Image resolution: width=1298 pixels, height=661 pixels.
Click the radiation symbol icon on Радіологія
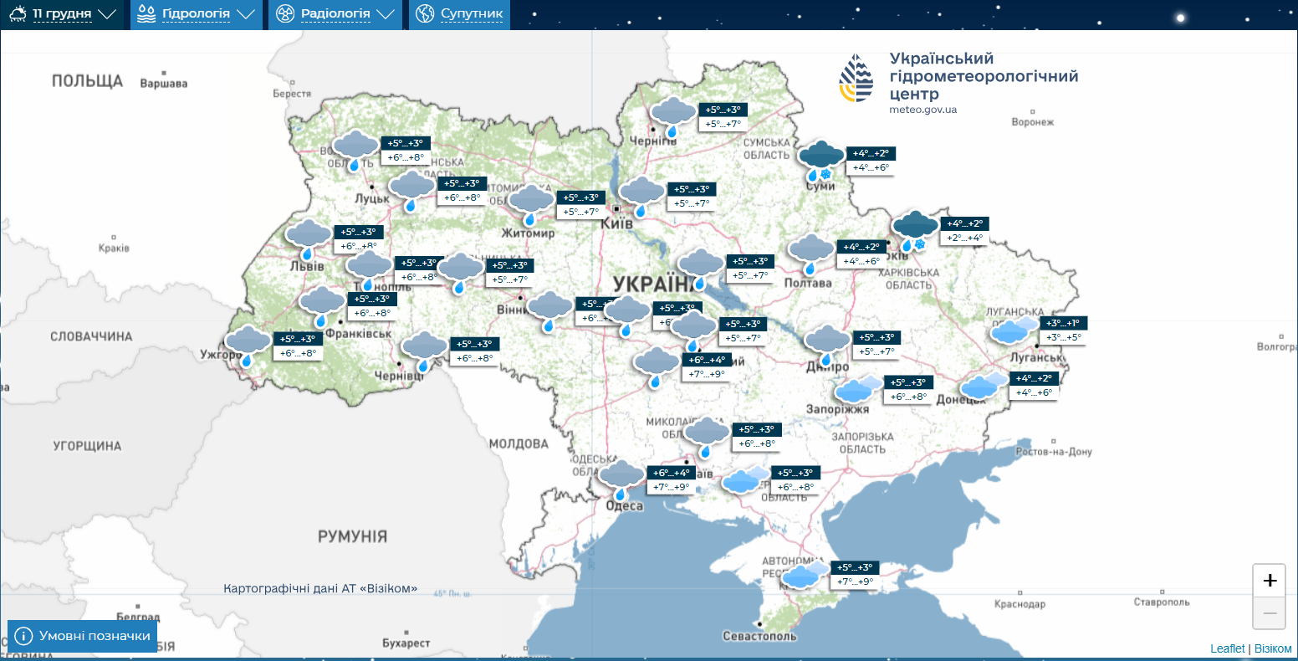tap(285, 14)
